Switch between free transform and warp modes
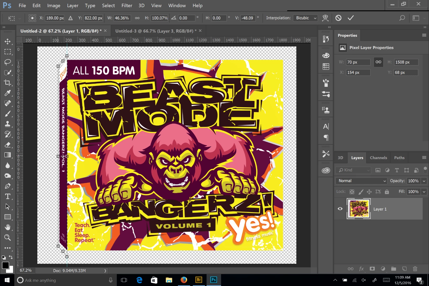Screen dimensions: 429x286 click(x=325, y=18)
